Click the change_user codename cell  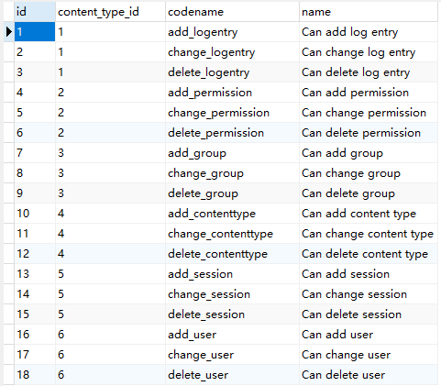(x=232, y=355)
